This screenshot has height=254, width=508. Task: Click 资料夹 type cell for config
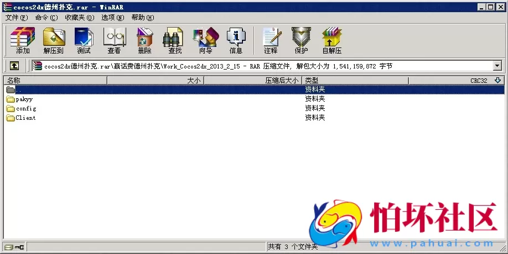tap(315, 108)
